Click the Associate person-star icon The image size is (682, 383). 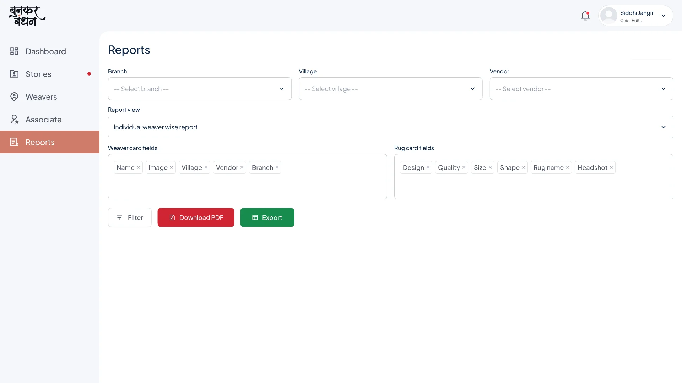(x=14, y=120)
